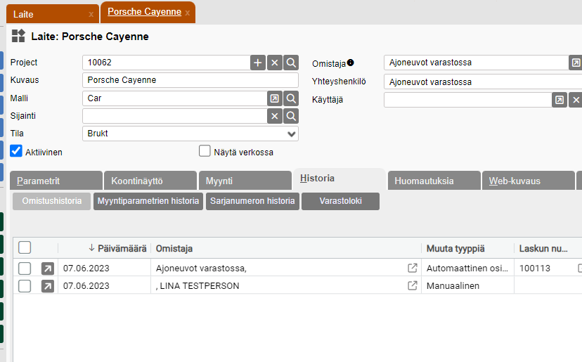This screenshot has height=362, width=582.
Task: Select the Historia tab
Action: coord(339,179)
